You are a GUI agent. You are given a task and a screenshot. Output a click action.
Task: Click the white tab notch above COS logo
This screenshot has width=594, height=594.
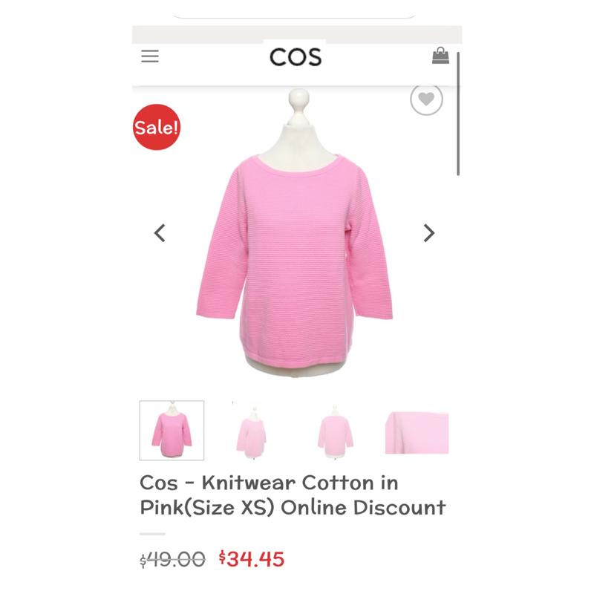[x=294, y=42]
